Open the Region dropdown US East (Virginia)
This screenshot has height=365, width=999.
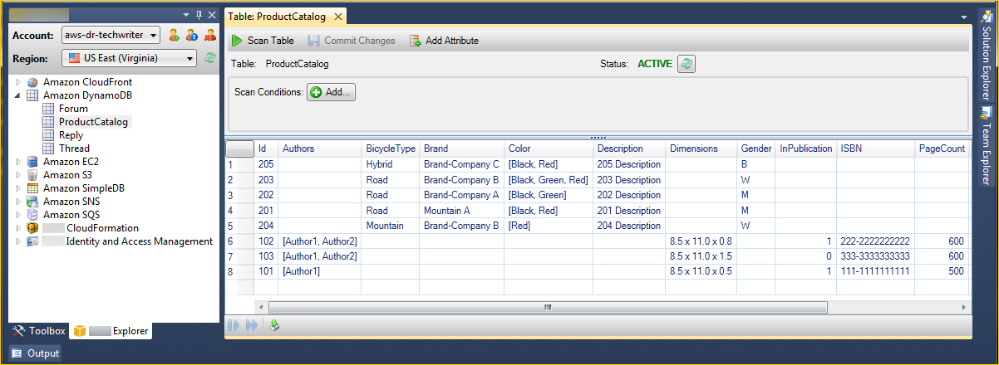(129, 58)
